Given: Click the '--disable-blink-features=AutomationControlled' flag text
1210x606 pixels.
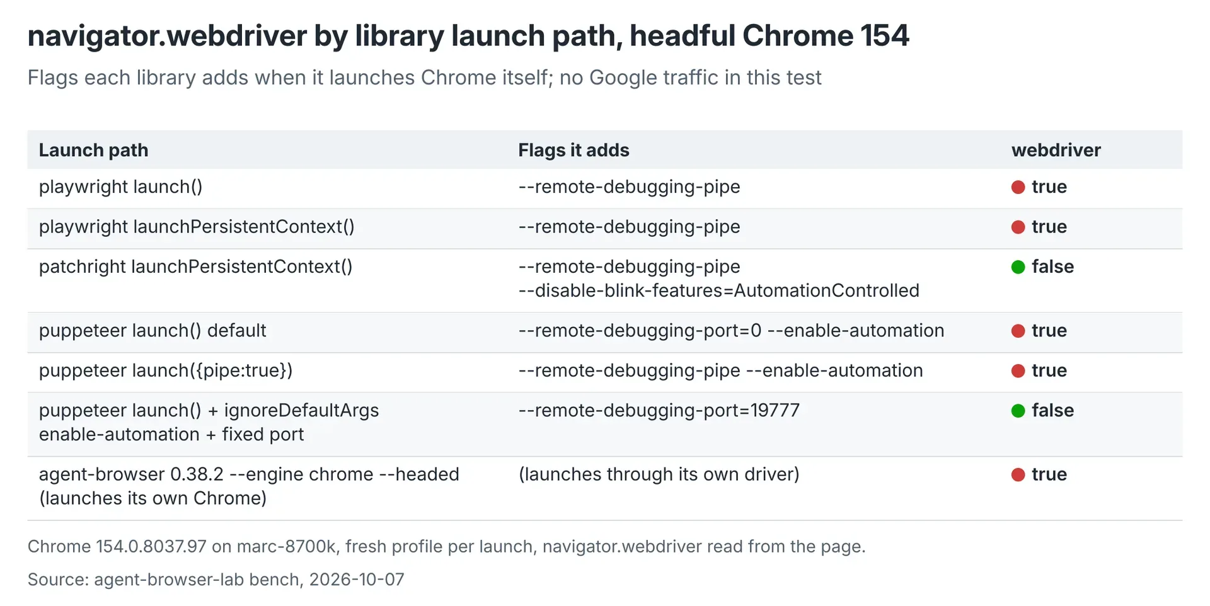Looking at the screenshot, I should pyautogui.click(x=718, y=291).
